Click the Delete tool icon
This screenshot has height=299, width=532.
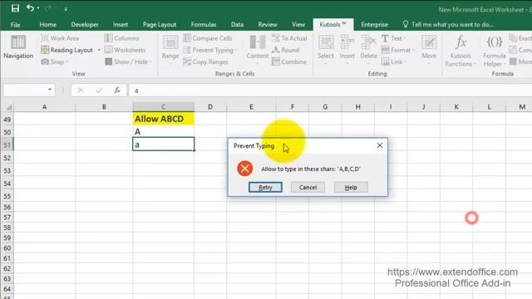[x=368, y=42]
